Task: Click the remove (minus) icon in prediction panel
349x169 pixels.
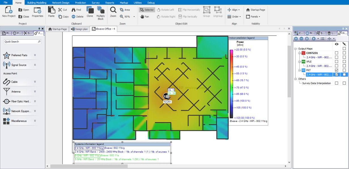Action: pos(301,39)
